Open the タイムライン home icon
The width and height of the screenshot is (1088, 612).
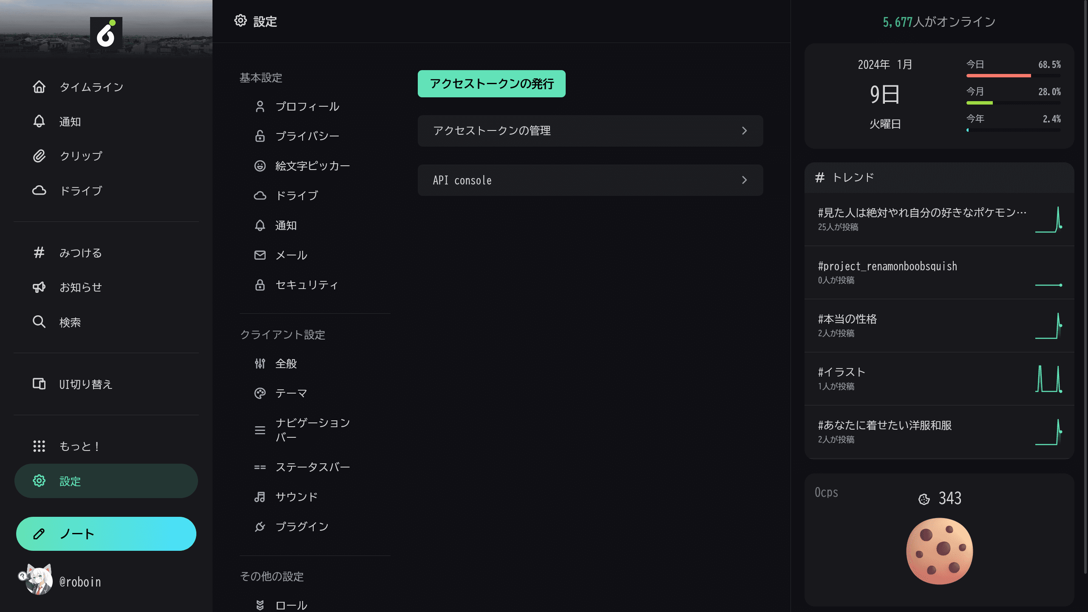click(39, 87)
